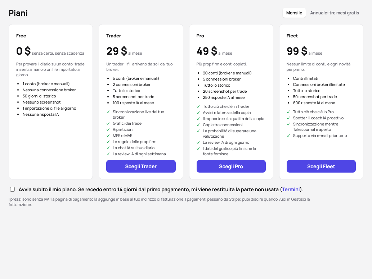Click the Piani page title

click(18, 13)
